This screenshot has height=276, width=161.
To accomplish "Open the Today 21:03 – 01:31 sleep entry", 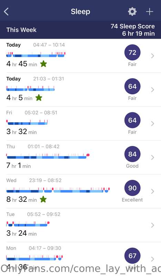I will point(80,90).
